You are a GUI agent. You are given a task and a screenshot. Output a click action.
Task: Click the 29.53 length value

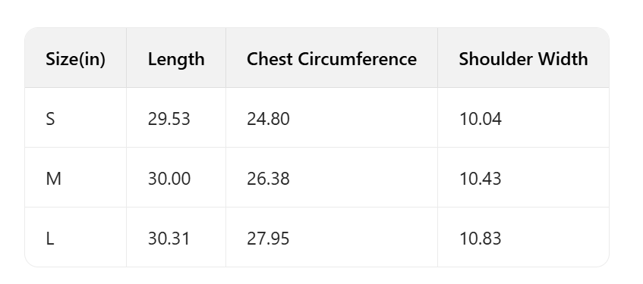[169, 119]
